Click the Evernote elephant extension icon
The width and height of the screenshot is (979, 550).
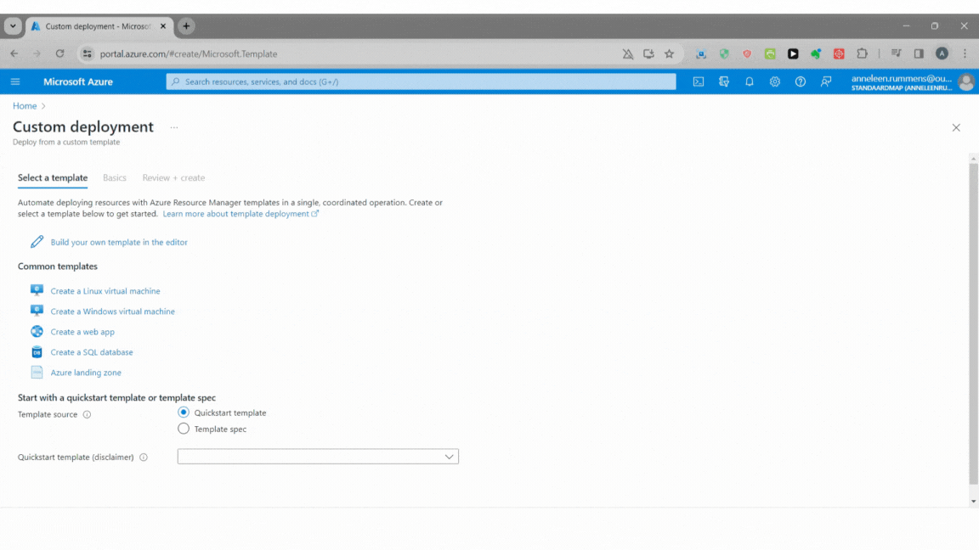click(x=816, y=54)
